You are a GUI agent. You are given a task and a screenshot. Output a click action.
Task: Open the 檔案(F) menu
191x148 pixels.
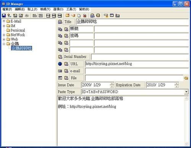tap(7, 9)
